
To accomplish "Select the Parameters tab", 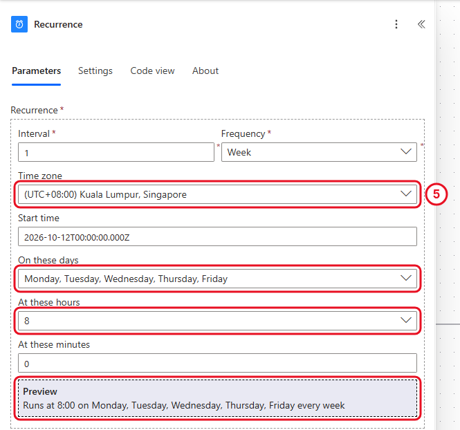I will (x=37, y=71).
